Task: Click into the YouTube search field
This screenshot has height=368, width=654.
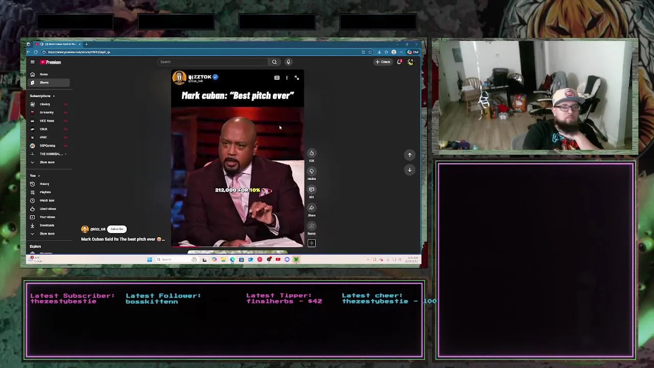Action: pyautogui.click(x=212, y=62)
